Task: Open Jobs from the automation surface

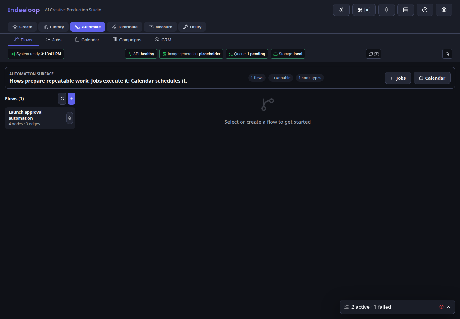Action: coord(398,78)
